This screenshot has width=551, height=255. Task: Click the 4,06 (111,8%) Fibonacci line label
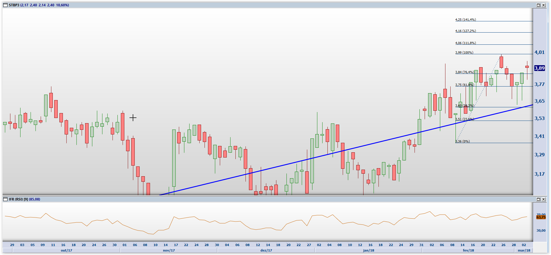[465, 43]
